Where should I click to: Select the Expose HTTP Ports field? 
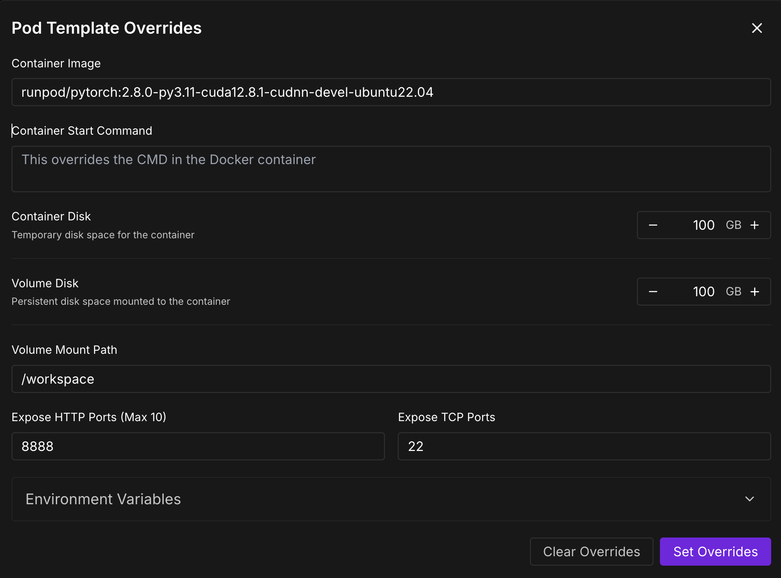click(198, 446)
